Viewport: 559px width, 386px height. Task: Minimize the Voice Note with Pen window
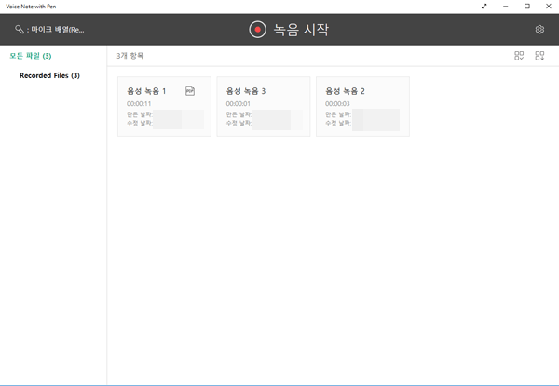[505, 7]
